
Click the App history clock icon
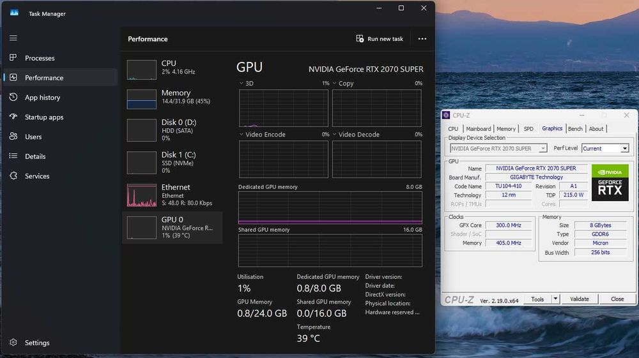click(13, 97)
